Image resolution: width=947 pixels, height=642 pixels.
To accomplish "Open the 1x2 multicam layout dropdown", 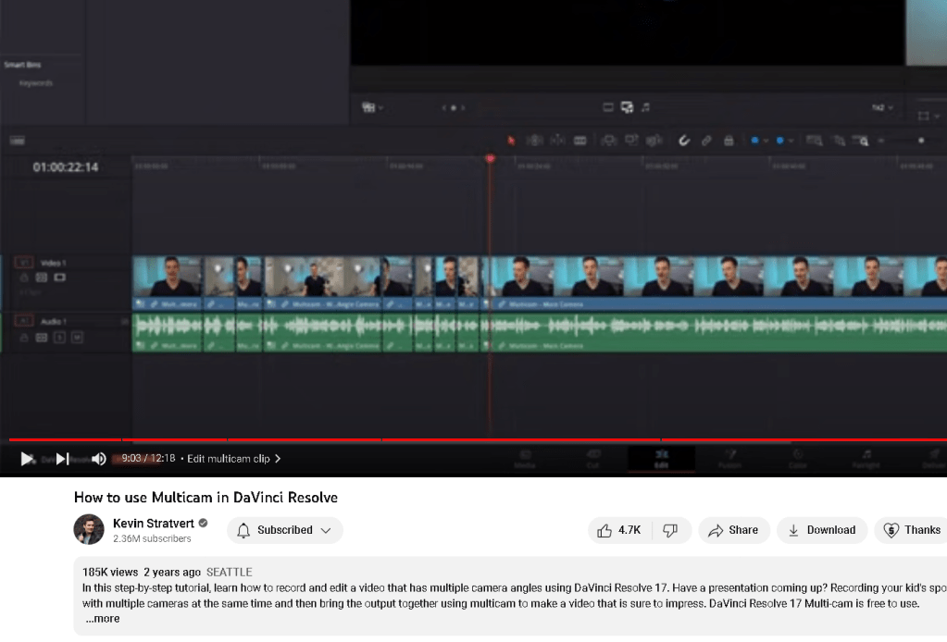I will tap(882, 107).
